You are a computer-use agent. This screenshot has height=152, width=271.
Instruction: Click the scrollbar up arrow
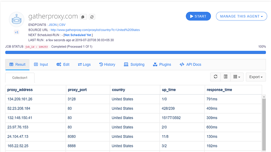(x=264, y=97)
